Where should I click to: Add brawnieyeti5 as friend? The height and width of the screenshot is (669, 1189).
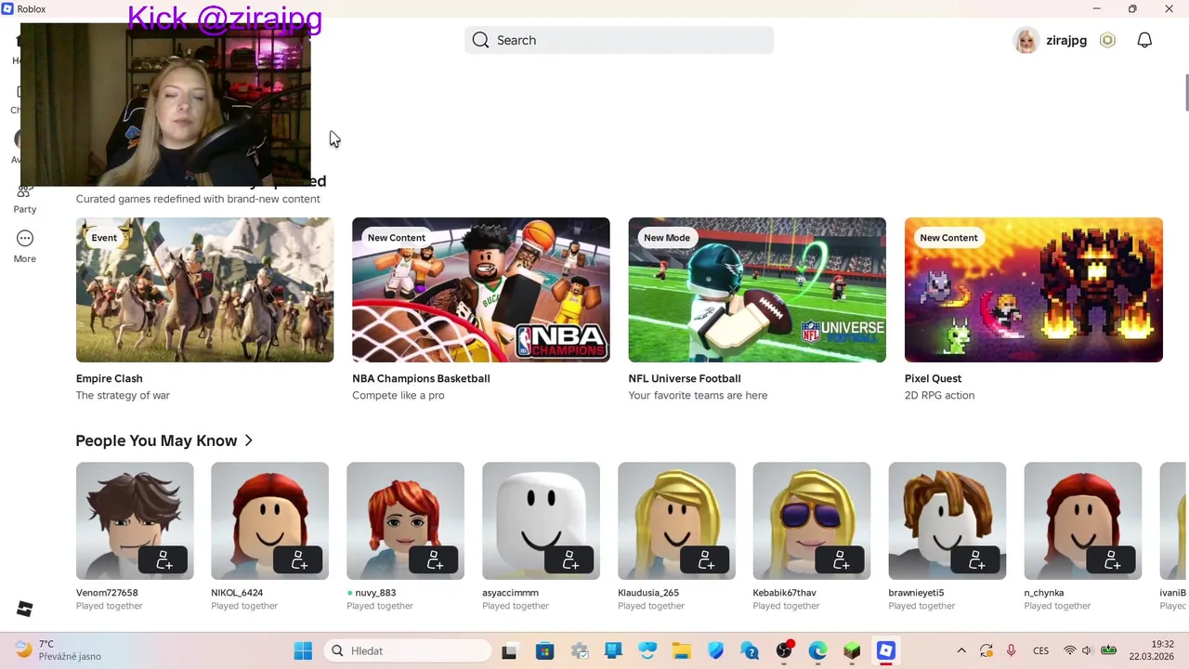976,560
